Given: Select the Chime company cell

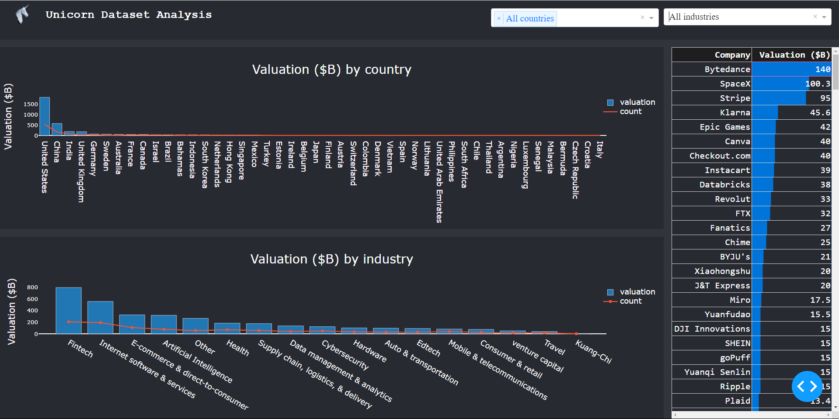Looking at the screenshot, I should click(x=712, y=242).
